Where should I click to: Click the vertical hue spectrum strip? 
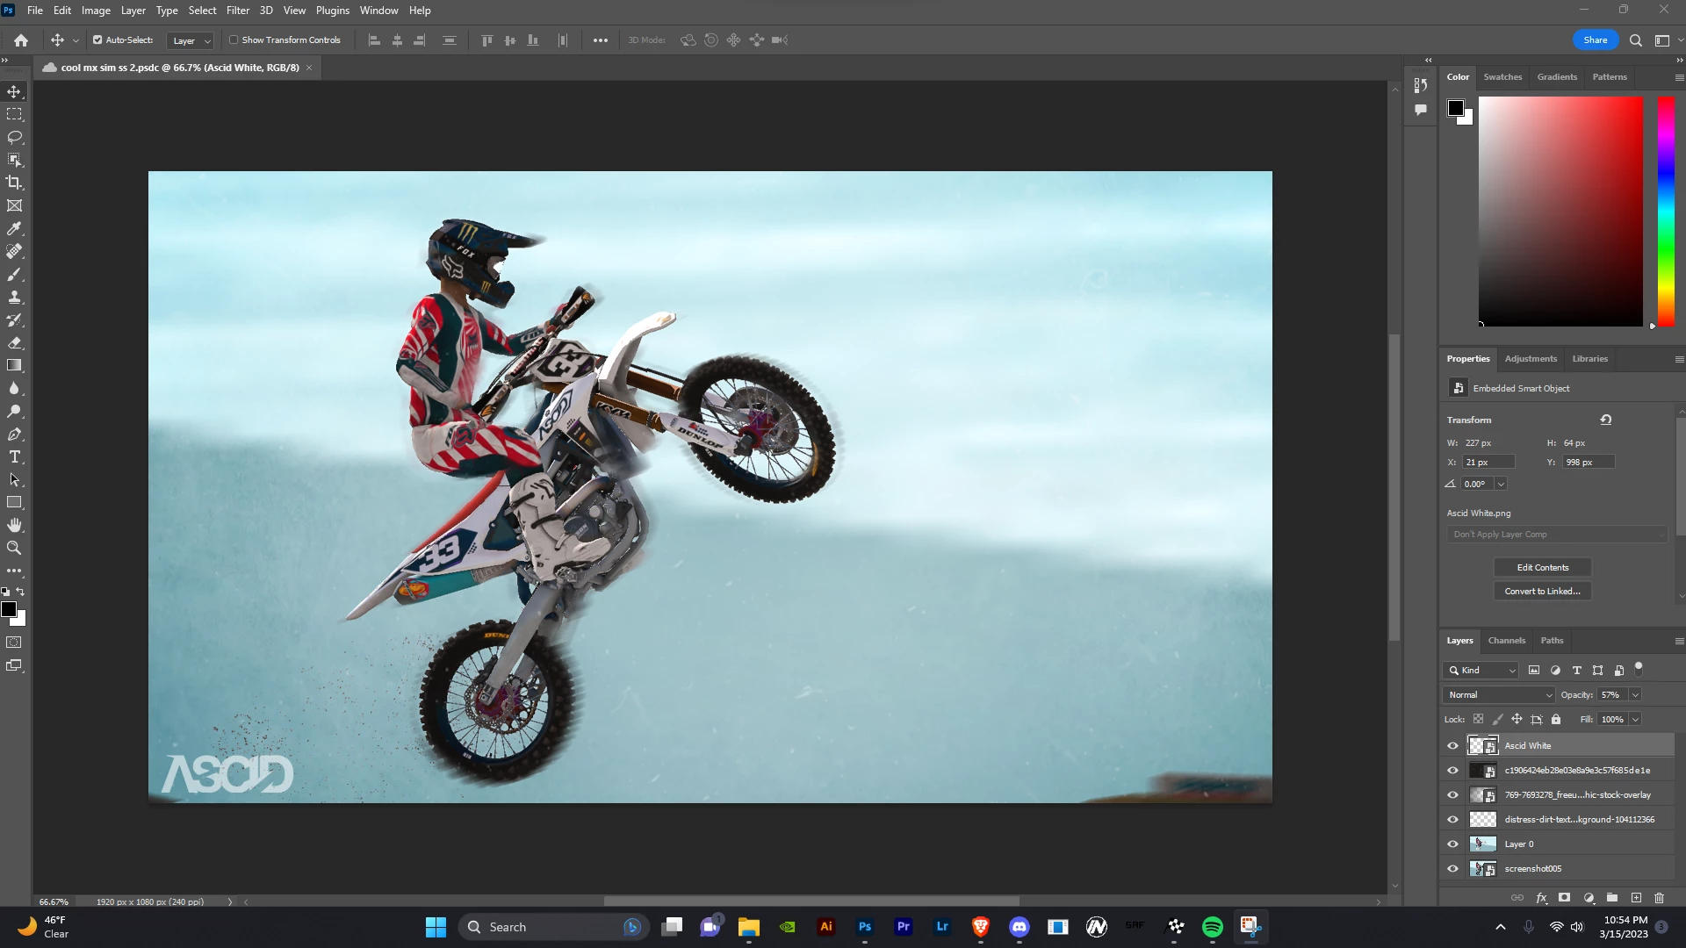[1666, 211]
